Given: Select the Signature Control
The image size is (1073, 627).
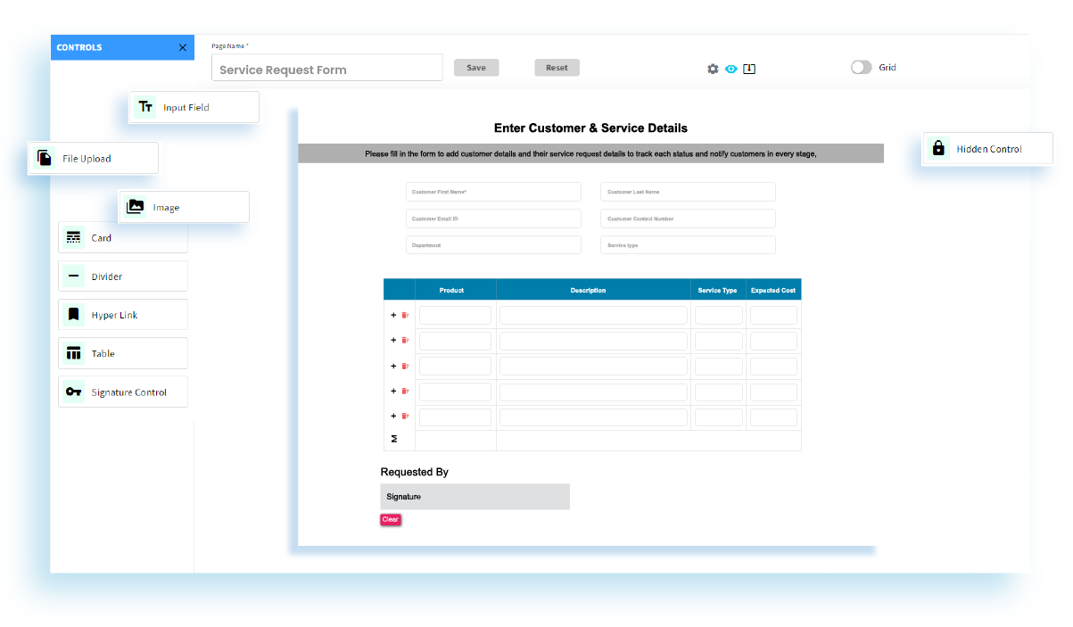Looking at the screenshot, I should coord(120,391).
